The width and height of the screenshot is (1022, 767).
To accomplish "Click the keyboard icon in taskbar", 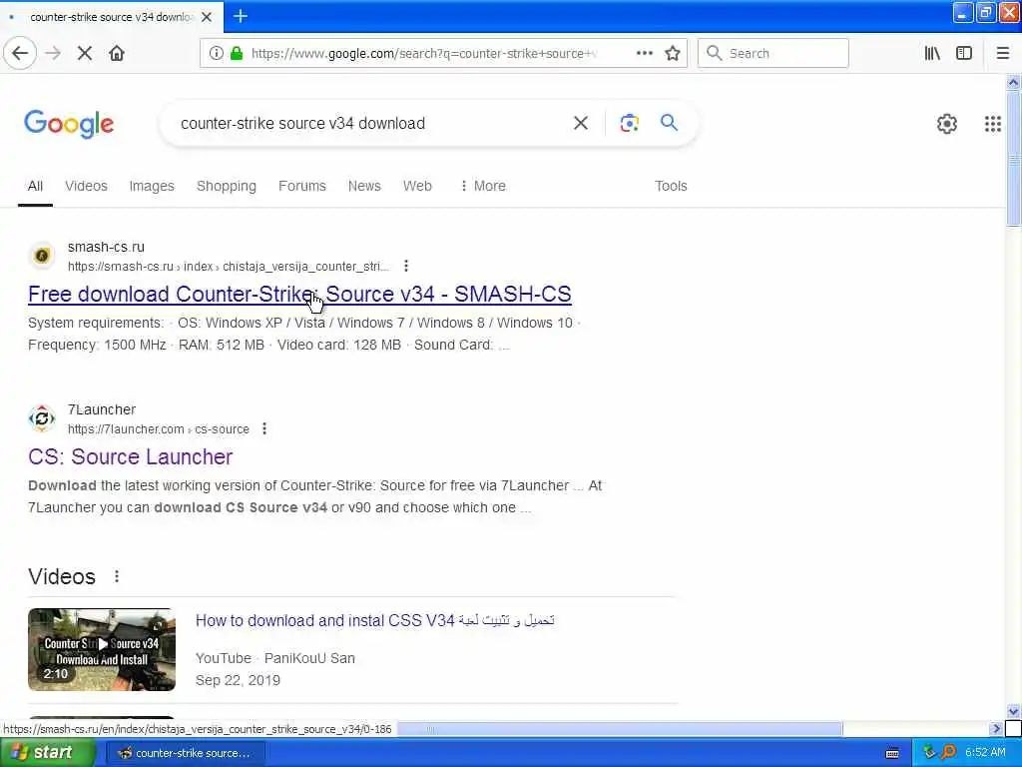I will [x=892, y=753].
